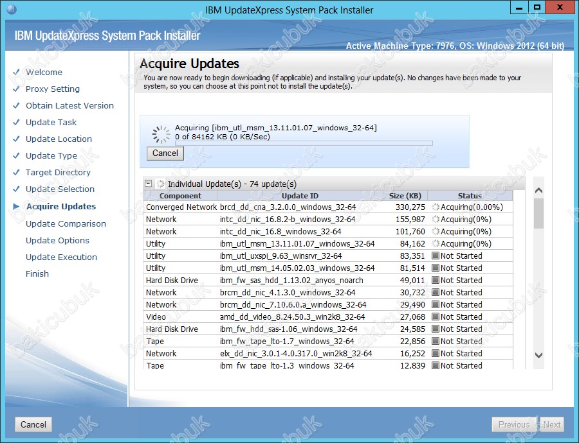
Task: Click acquiring spinner for intc_dd_nic_16.8_windows row
Action: [x=436, y=231]
